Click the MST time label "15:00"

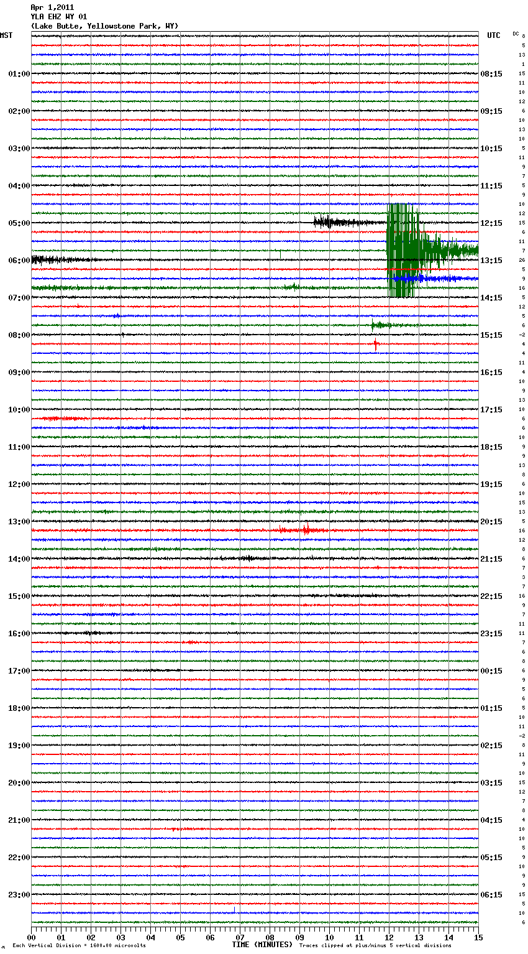click(x=19, y=596)
